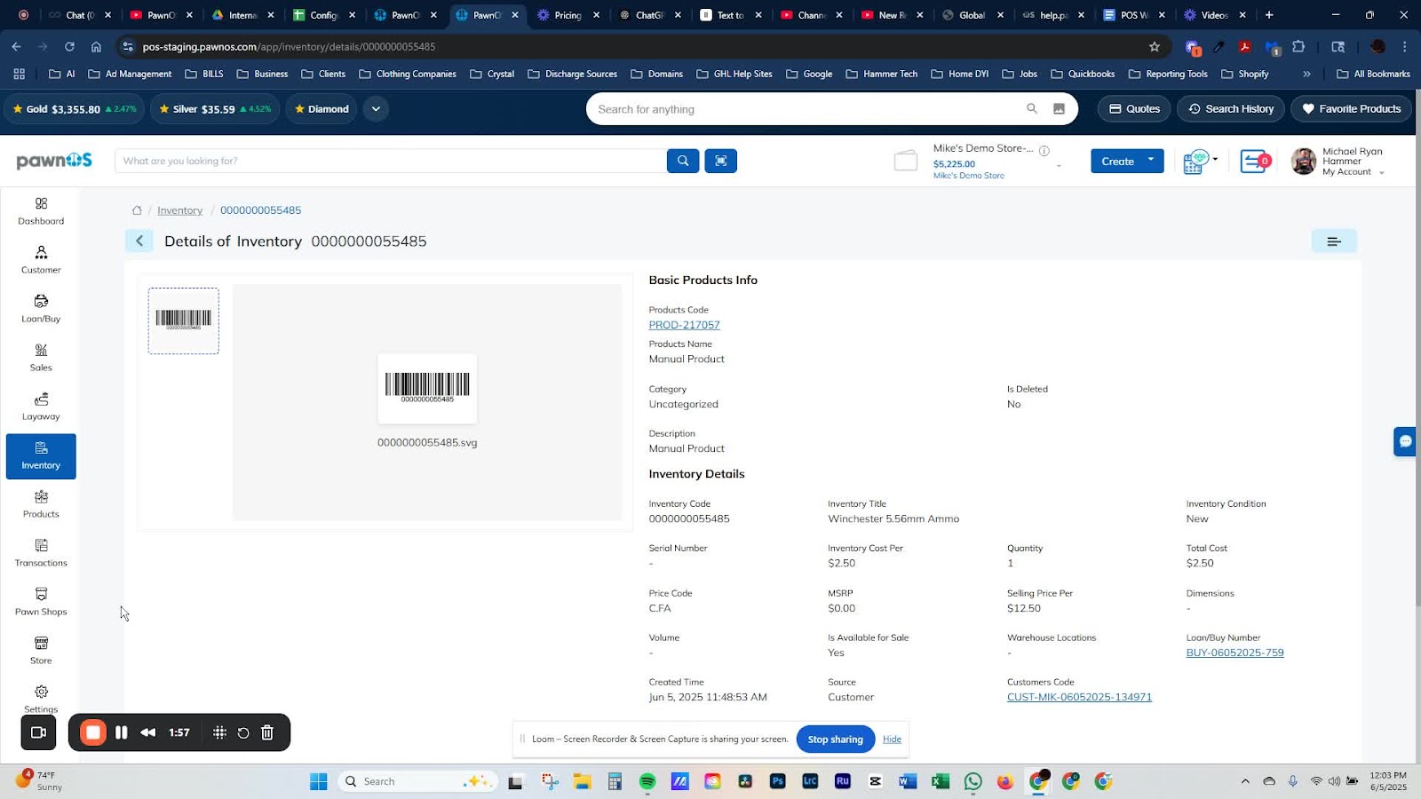The height and width of the screenshot is (799, 1421).
Task: Click the magnifier in Search for anything bar
Action: [1032, 108]
